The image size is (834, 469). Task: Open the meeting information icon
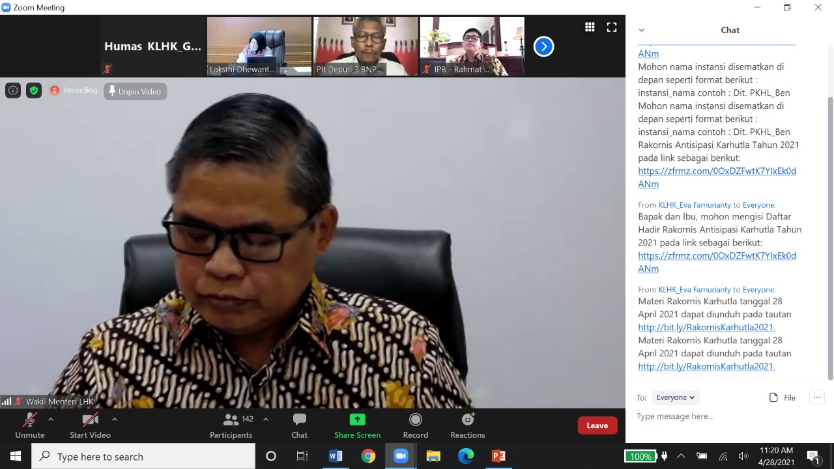click(x=13, y=91)
